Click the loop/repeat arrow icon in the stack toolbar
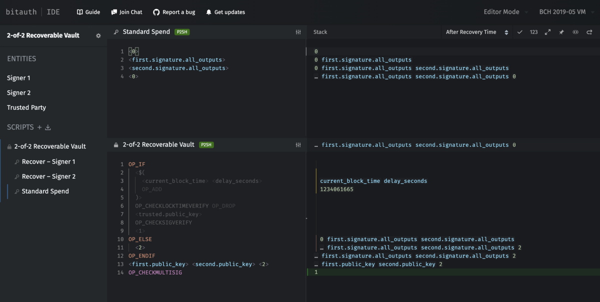Viewport: 600px width, 302px height. [x=589, y=32]
